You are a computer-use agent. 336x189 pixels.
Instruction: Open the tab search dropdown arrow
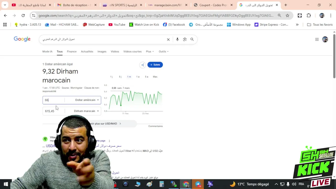(5, 5)
